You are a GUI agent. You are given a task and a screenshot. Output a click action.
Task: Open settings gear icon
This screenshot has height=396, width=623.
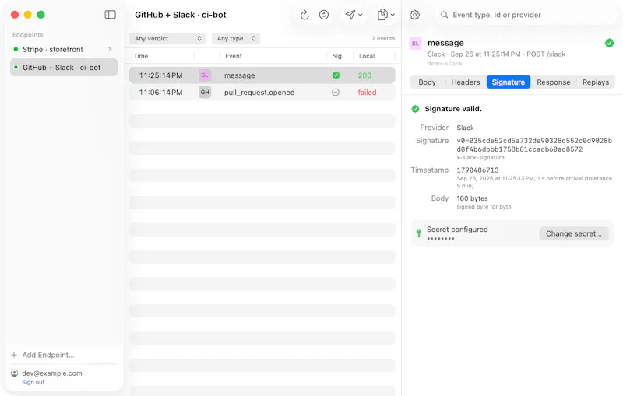[414, 15]
